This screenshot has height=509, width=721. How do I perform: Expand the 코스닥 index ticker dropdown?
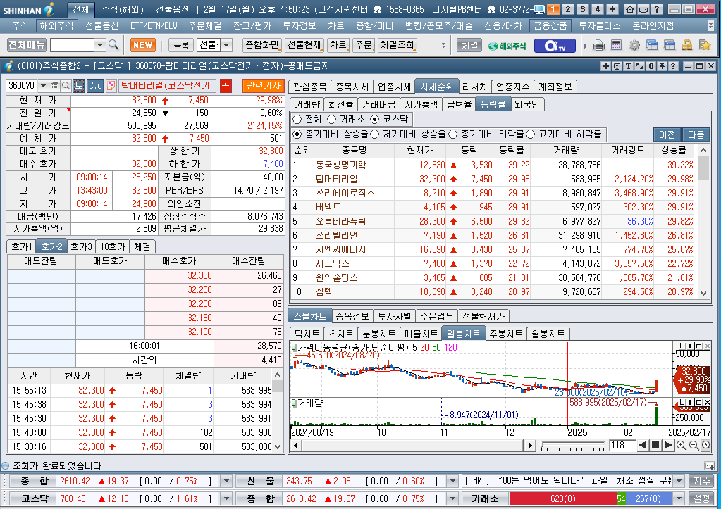pyautogui.click(x=226, y=498)
